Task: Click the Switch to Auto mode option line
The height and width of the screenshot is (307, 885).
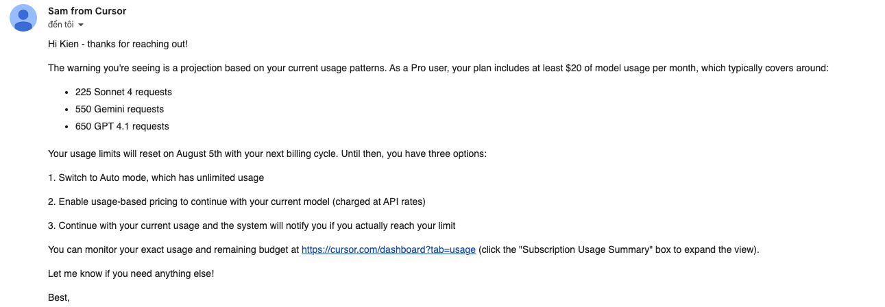Action: pyautogui.click(x=156, y=177)
